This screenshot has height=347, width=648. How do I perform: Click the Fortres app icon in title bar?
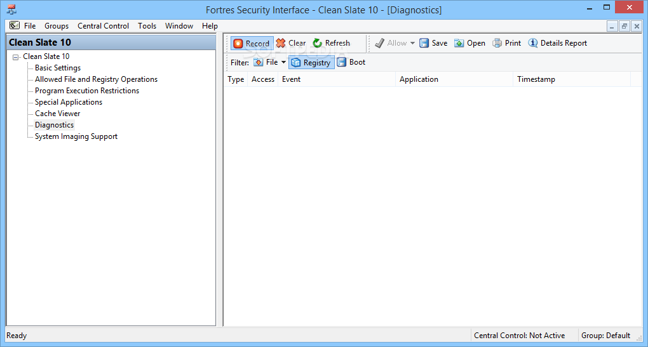pos(11,10)
